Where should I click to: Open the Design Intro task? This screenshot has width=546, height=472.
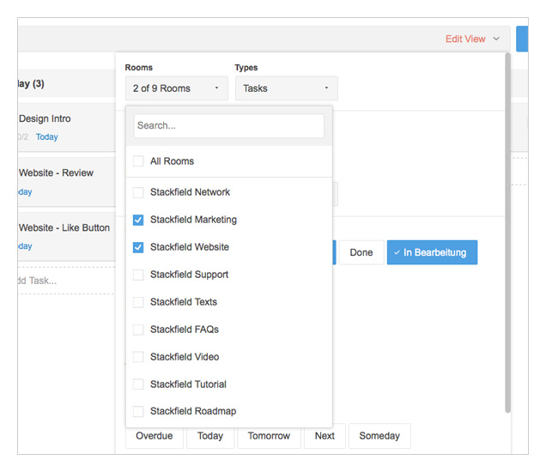pos(67,127)
